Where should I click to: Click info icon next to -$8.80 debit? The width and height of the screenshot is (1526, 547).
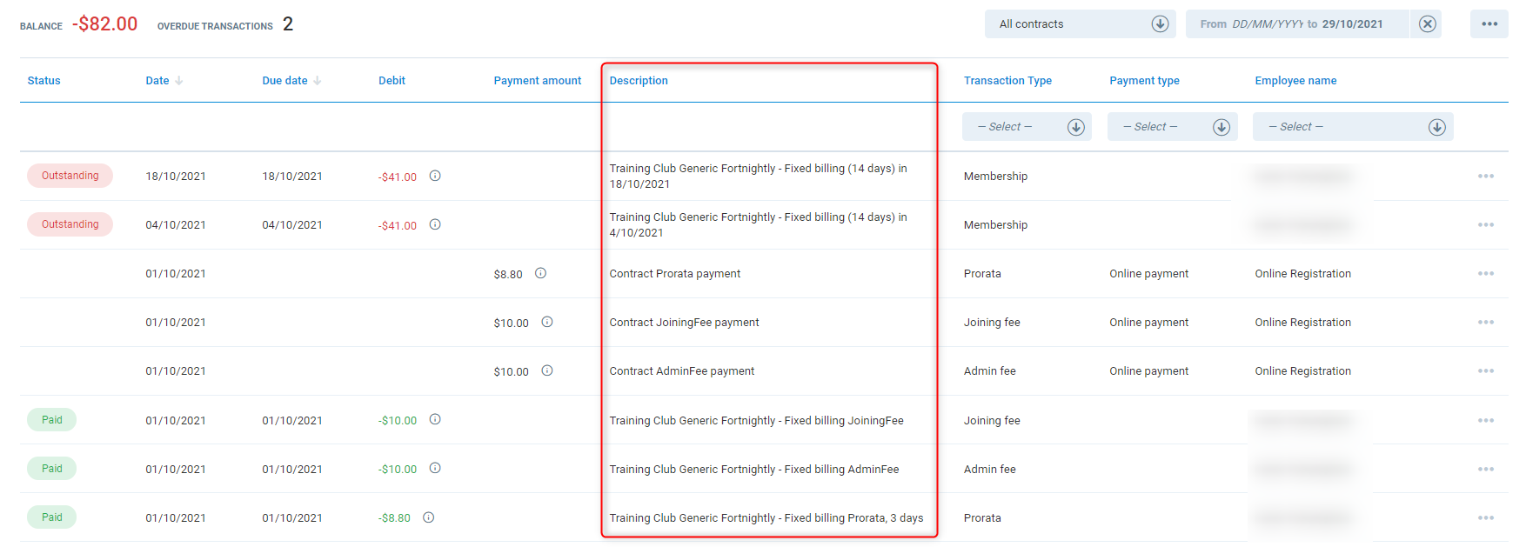click(x=428, y=517)
